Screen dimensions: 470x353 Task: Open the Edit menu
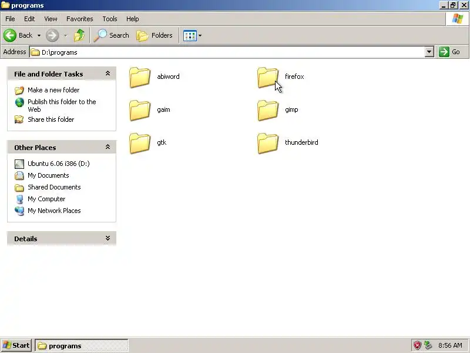(29, 19)
